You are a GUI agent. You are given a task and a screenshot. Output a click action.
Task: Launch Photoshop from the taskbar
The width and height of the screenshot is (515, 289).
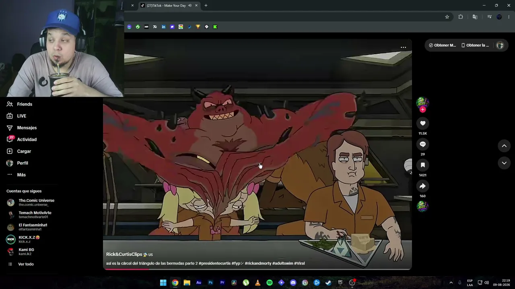(x=210, y=283)
